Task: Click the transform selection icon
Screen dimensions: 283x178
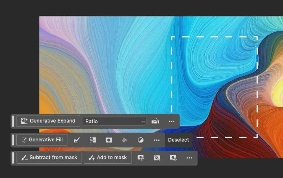Action: pos(93,140)
